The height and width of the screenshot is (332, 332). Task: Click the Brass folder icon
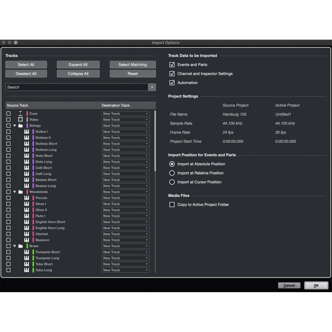20,246
